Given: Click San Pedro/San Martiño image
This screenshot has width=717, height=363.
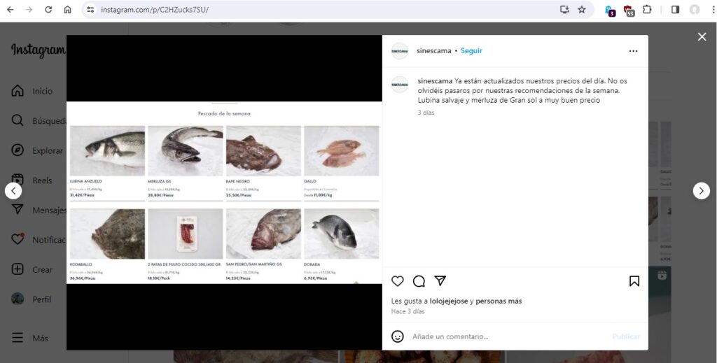Looking at the screenshot, I should pos(263,234).
